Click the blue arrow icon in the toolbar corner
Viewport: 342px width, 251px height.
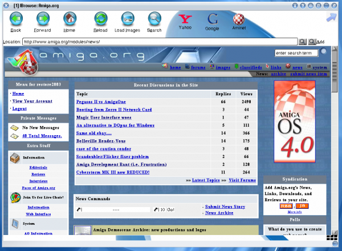pyautogui.click(x=331, y=18)
